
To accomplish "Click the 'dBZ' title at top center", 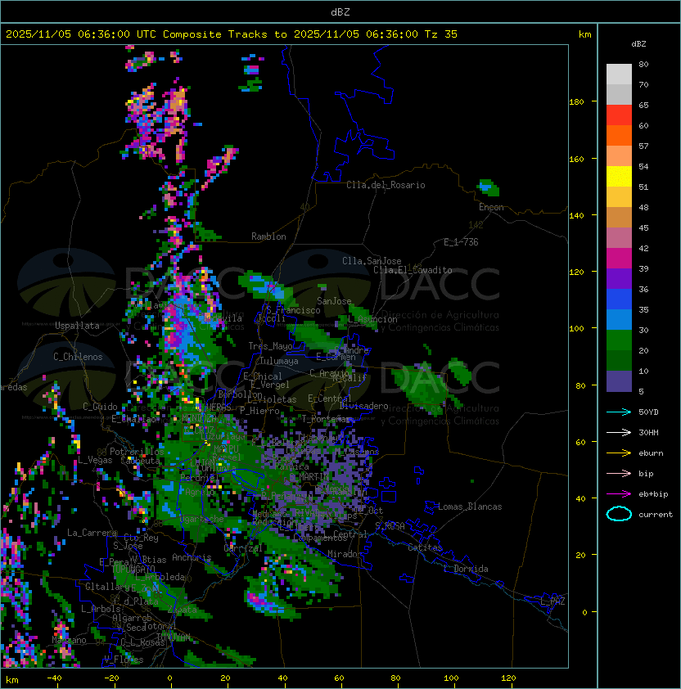I will 340,12.
